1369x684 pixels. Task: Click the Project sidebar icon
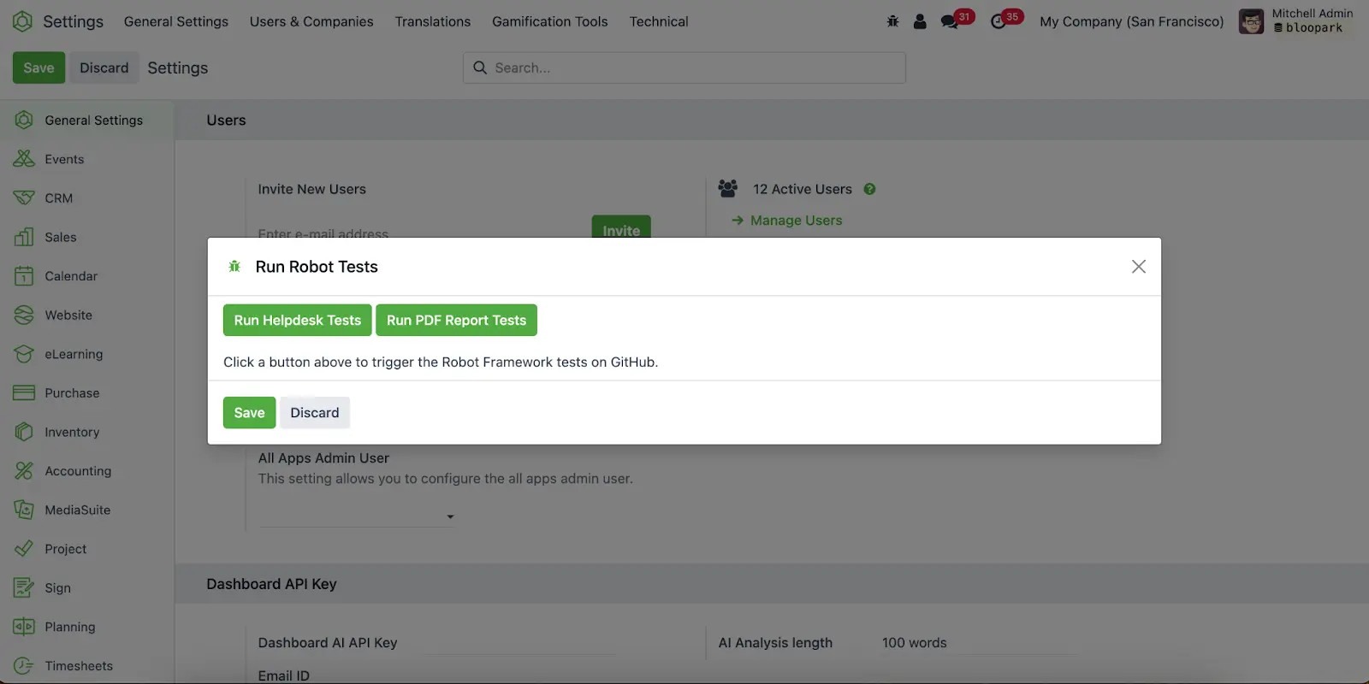[24, 549]
